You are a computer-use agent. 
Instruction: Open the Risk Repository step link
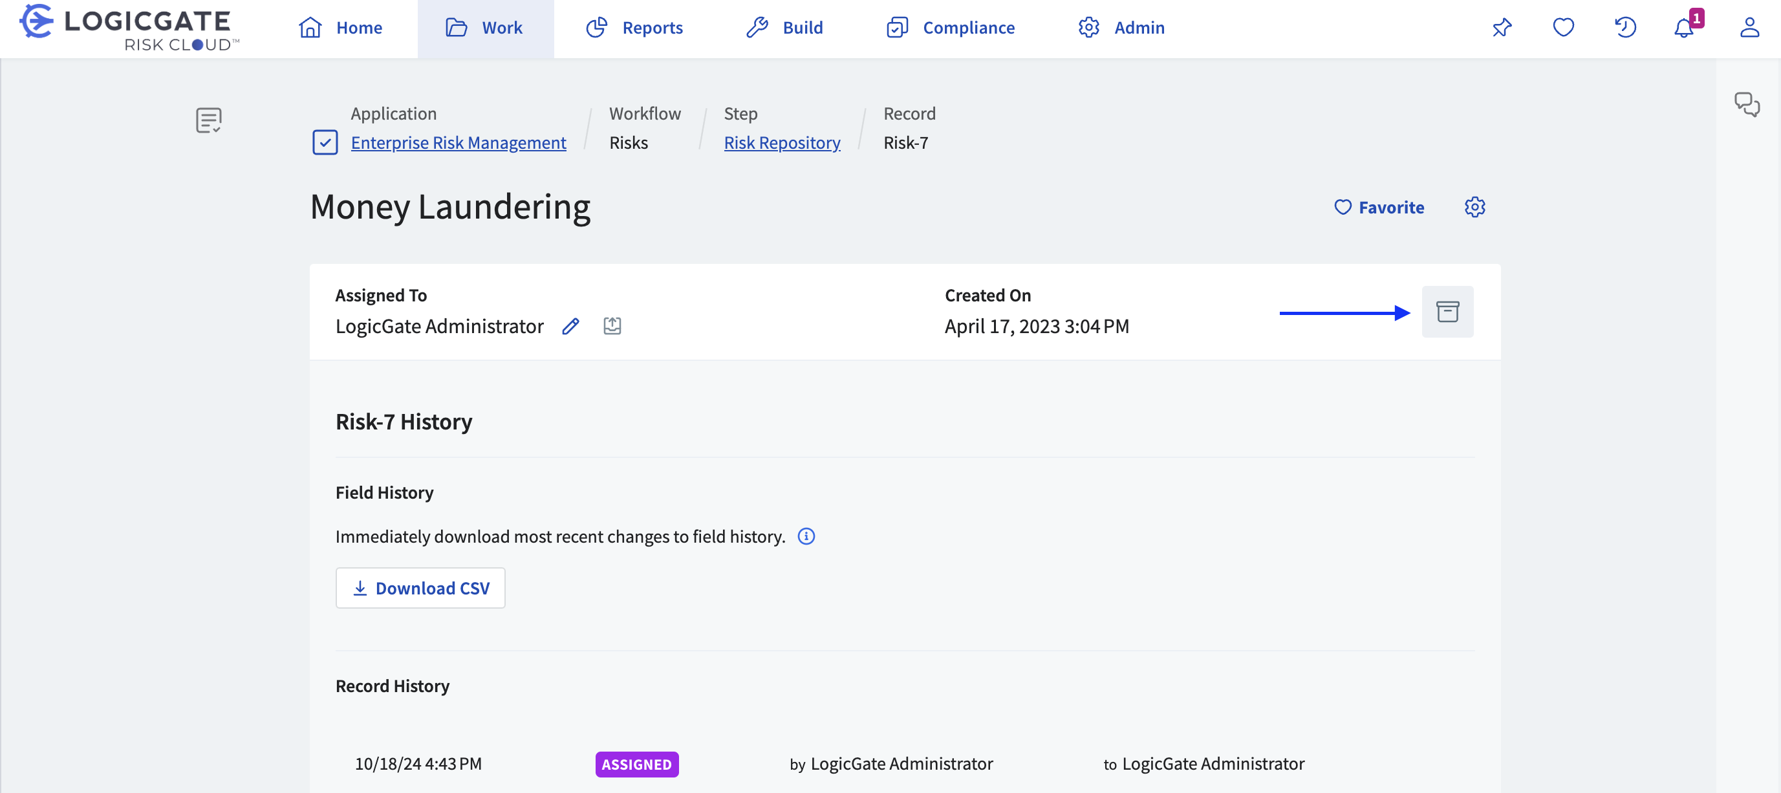782,142
